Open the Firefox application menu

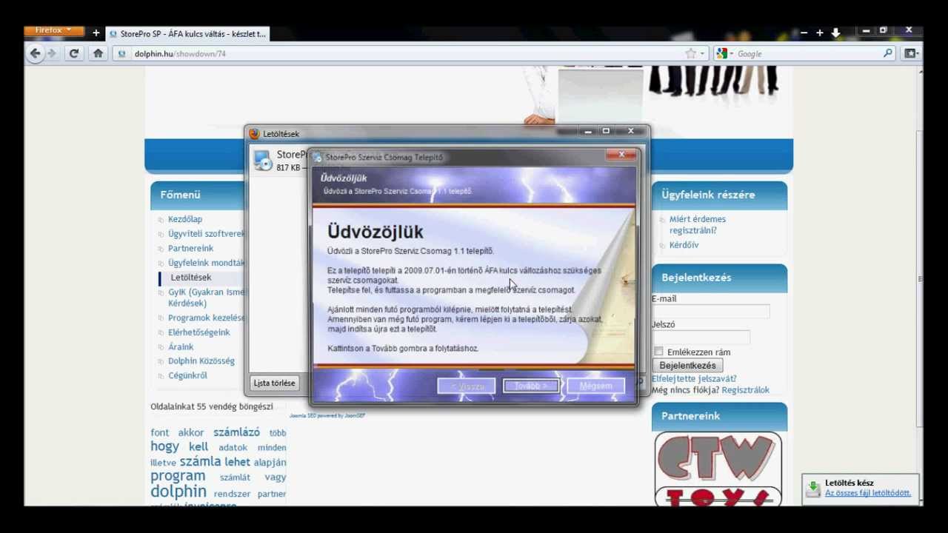(53, 31)
